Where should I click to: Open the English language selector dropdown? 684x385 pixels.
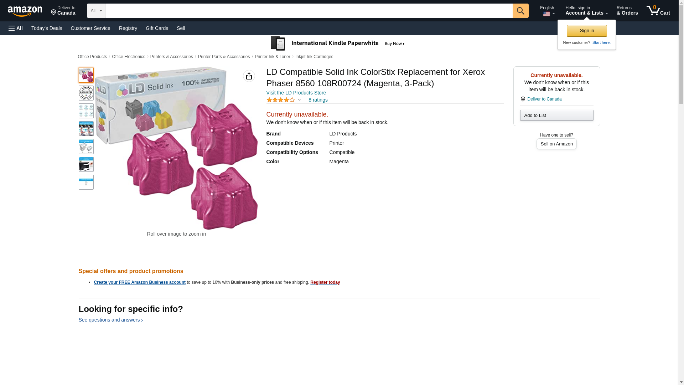(x=547, y=11)
